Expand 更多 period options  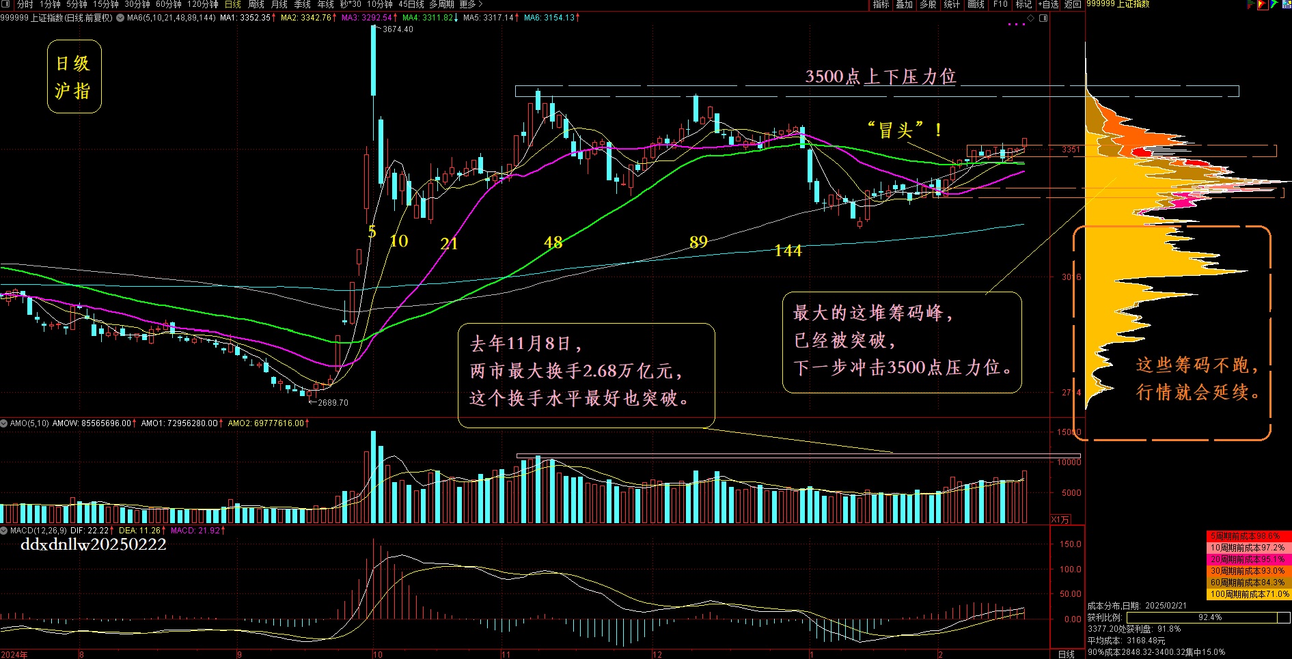coord(471,4)
